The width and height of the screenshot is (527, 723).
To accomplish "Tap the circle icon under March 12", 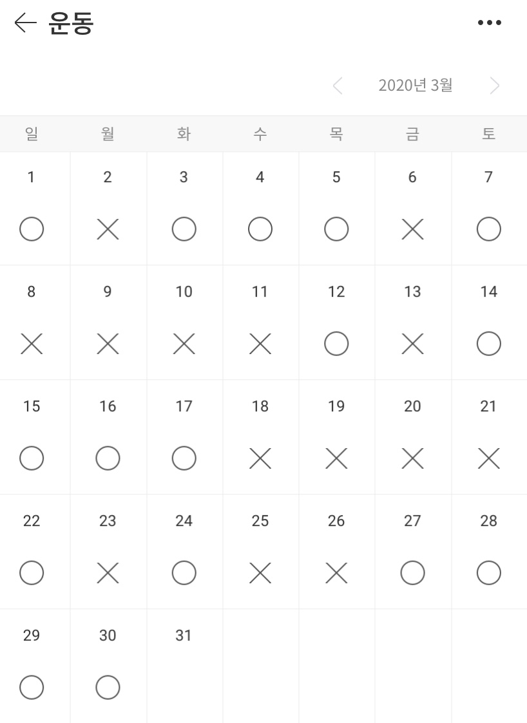I will click(336, 344).
